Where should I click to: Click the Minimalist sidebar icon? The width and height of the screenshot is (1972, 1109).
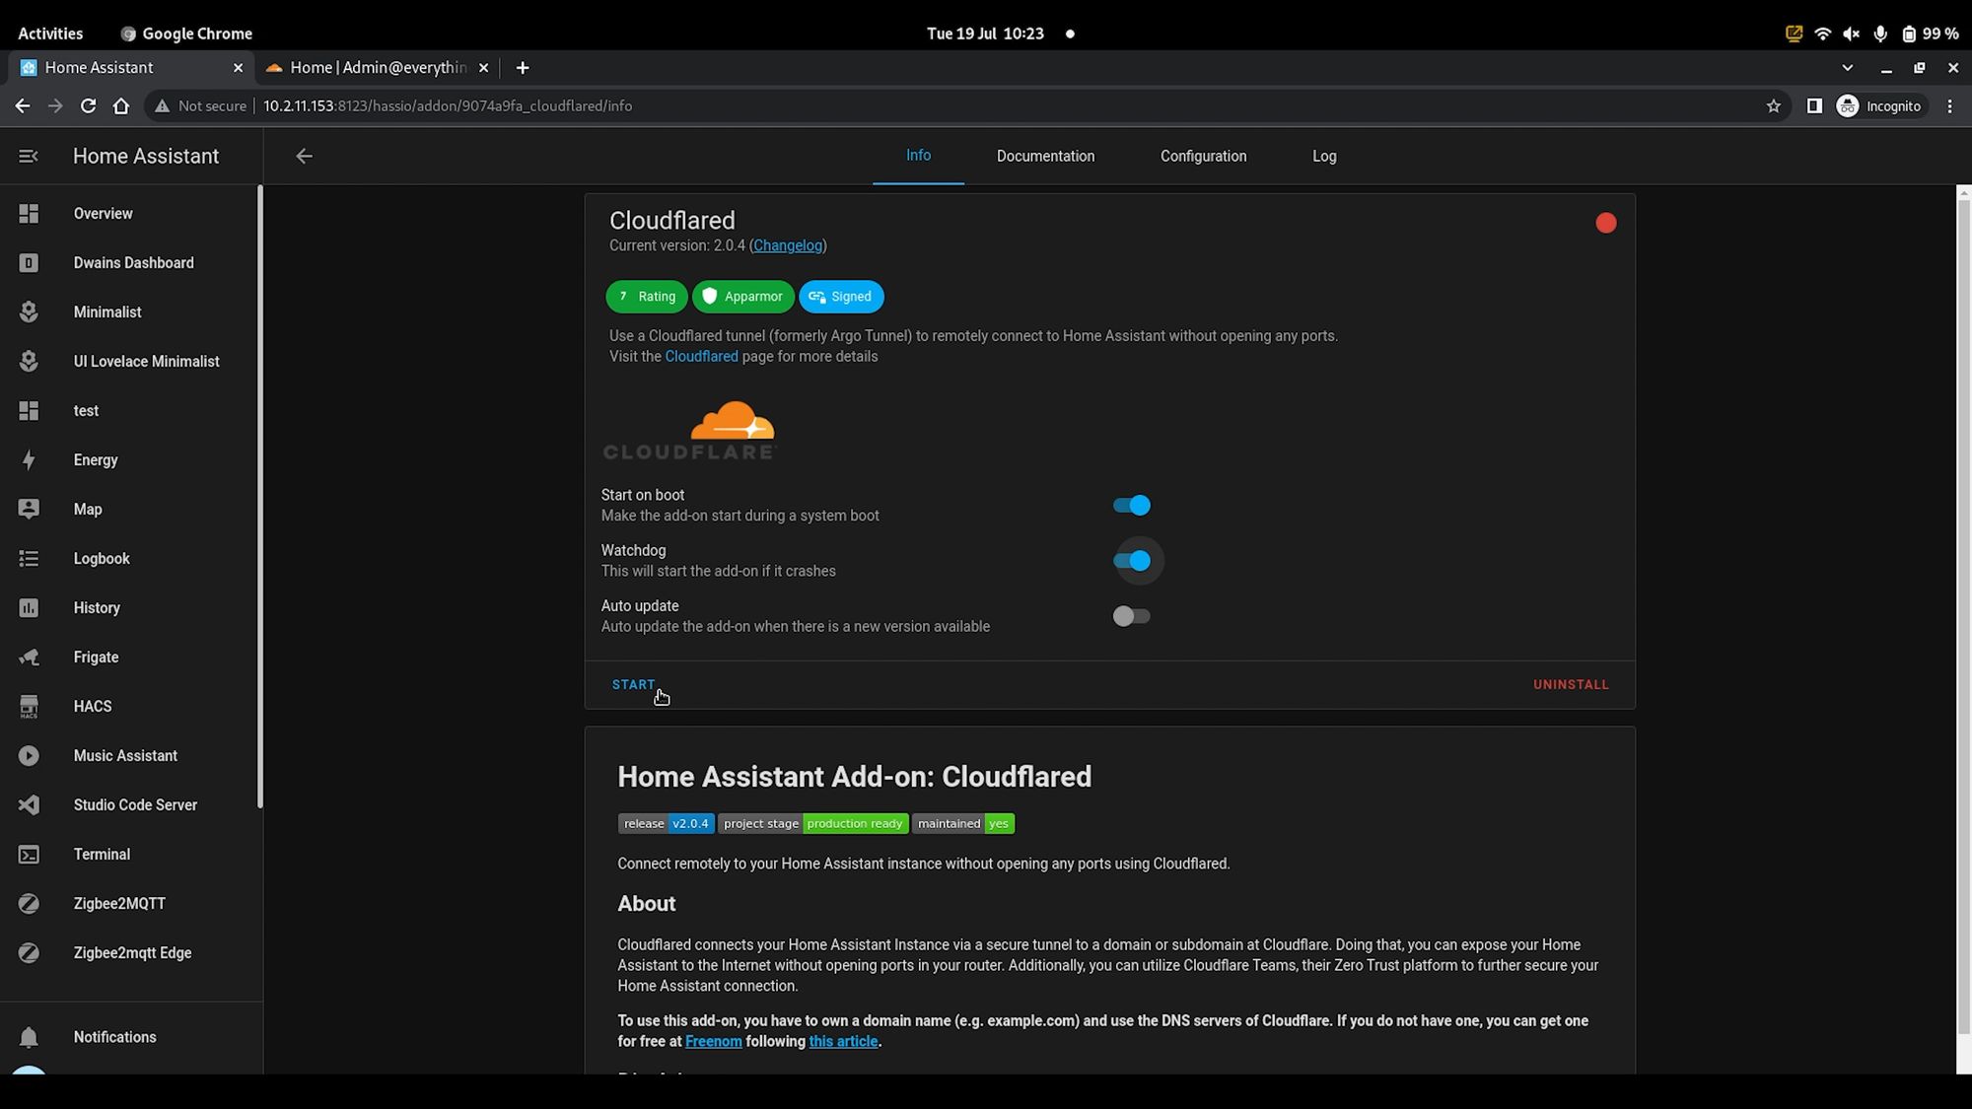[29, 312]
